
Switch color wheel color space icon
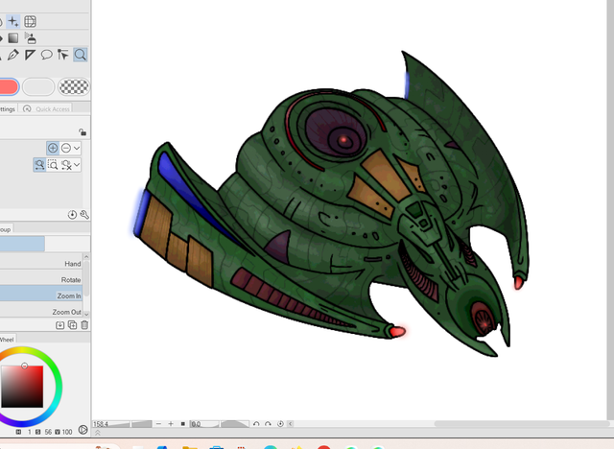pyautogui.click(x=83, y=430)
